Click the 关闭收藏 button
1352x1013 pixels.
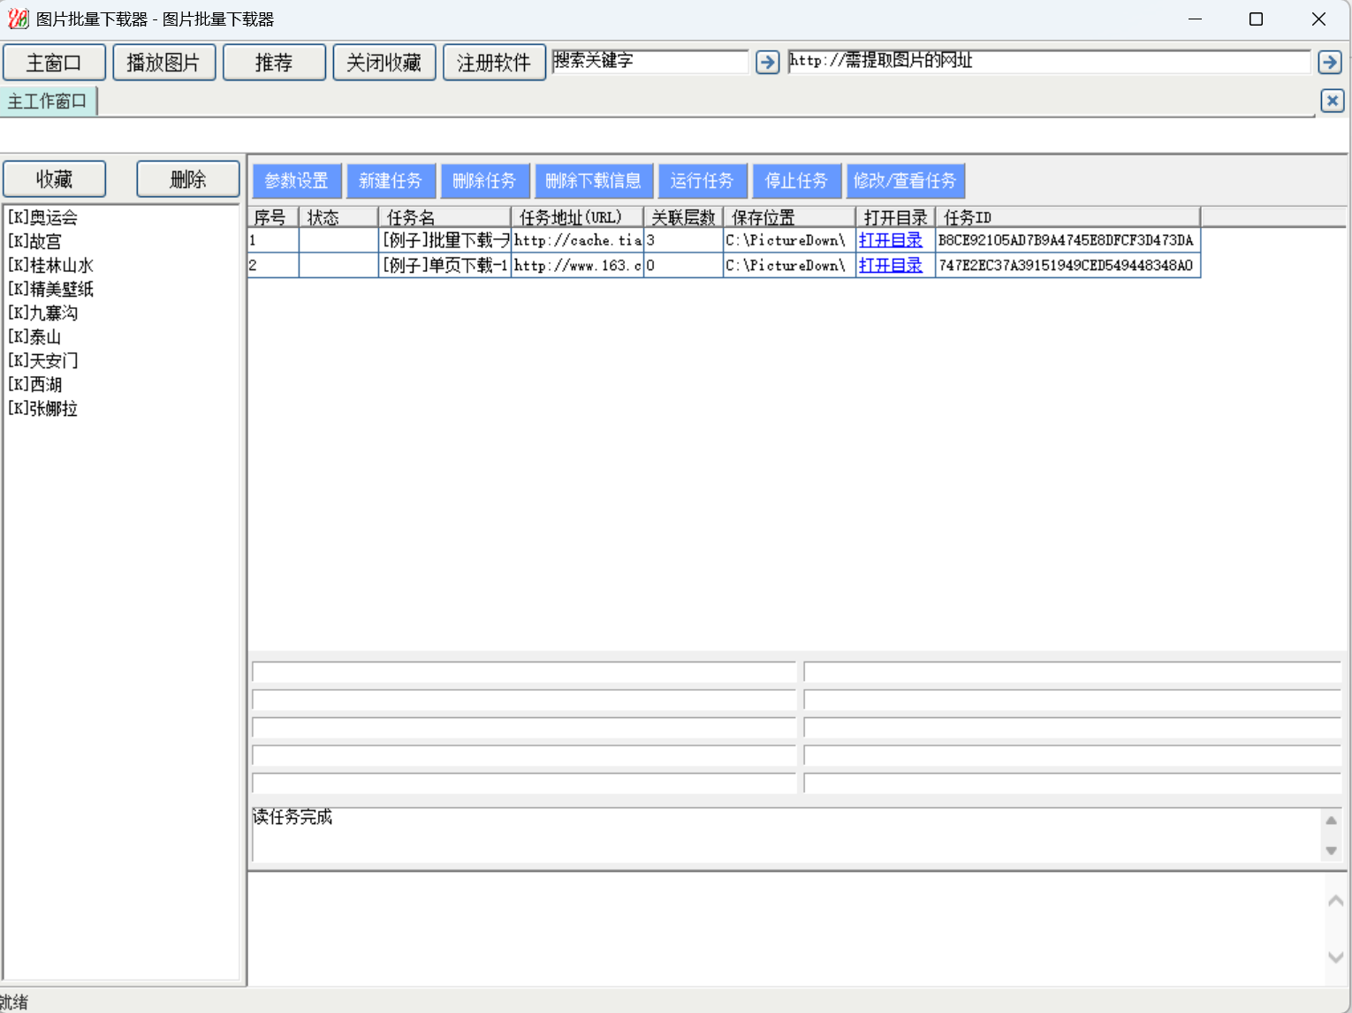tap(384, 63)
